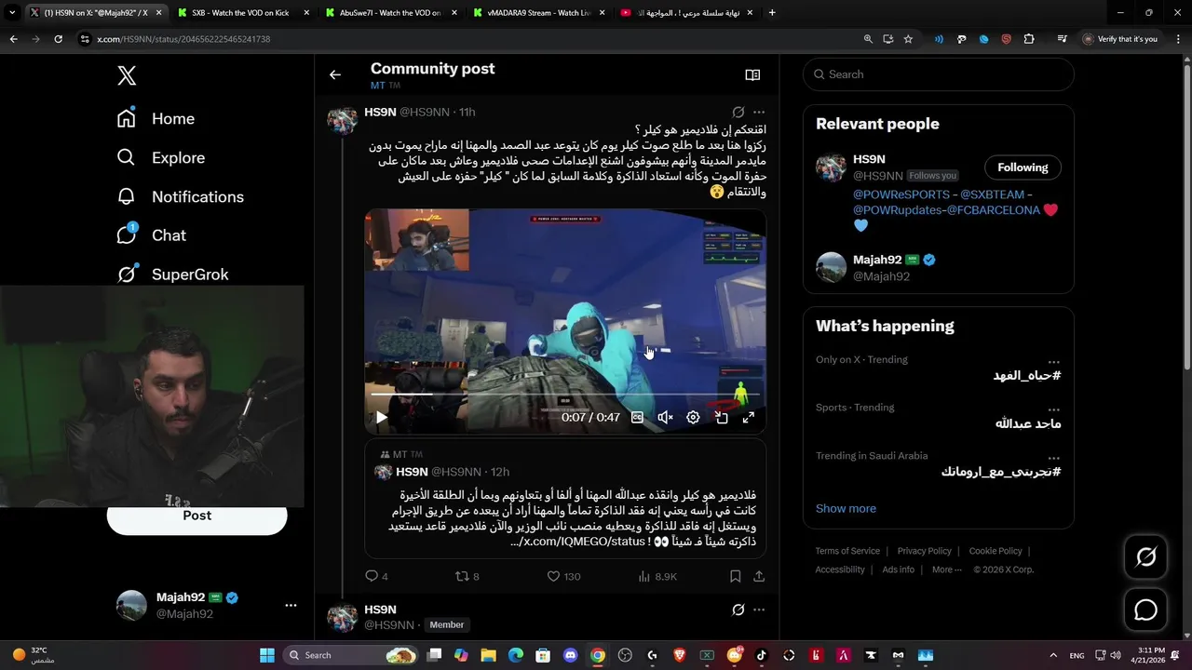Open Grok icon on second HS9N post
This screenshot has width=1192, height=670.
(x=738, y=610)
